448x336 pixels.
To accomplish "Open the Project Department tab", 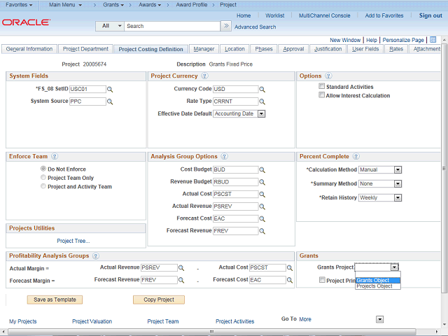I will (x=85, y=49).
